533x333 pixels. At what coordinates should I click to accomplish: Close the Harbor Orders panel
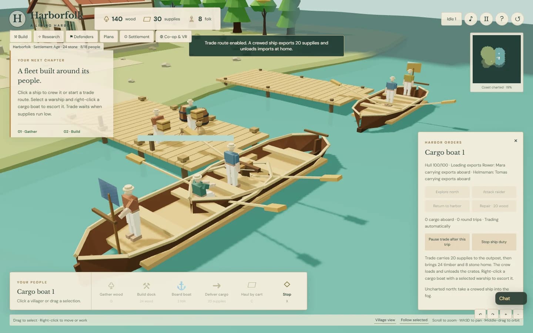pos(516,141)
